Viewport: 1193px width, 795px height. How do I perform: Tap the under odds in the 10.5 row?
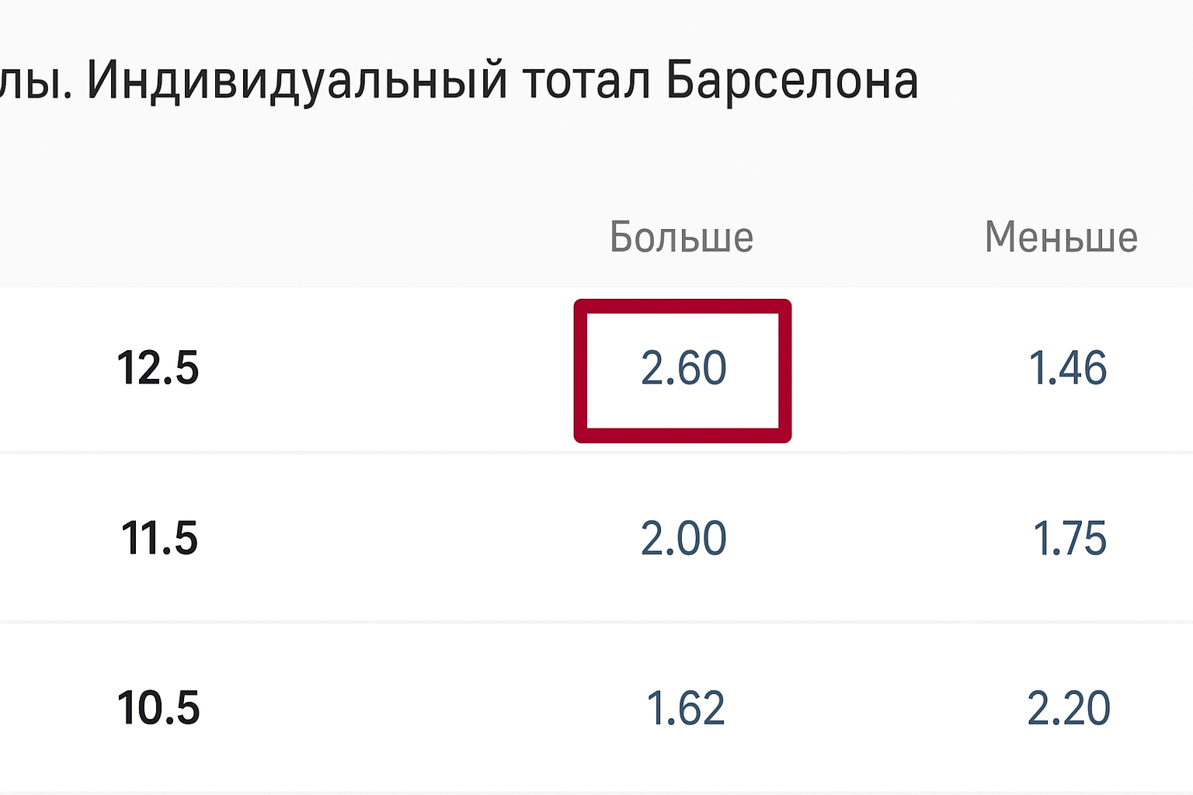point(1068,709)
